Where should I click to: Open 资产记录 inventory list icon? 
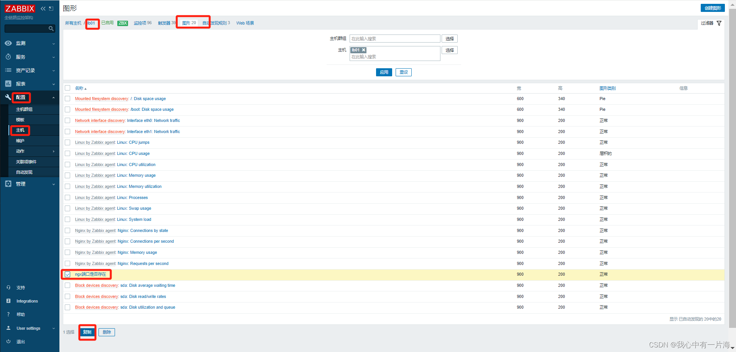tap(8, 70)
